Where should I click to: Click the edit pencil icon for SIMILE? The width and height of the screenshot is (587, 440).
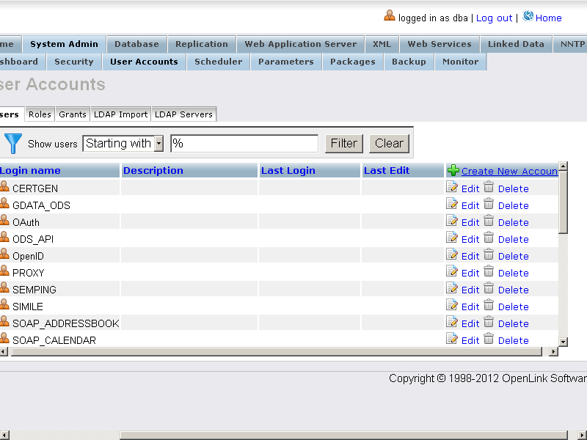pyautogui.click(x=452, y=306)
